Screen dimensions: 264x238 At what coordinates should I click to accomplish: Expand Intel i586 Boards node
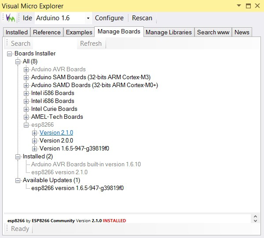tap(26, 93)
